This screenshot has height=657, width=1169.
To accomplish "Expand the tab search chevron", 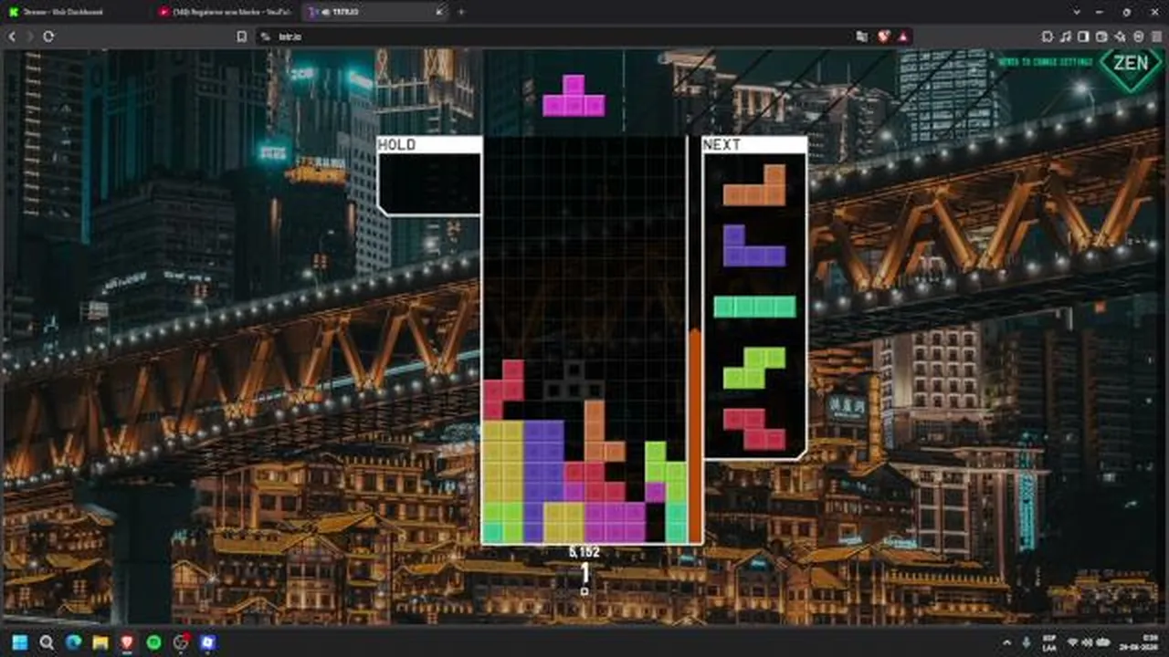I will tap(1078, 12).
